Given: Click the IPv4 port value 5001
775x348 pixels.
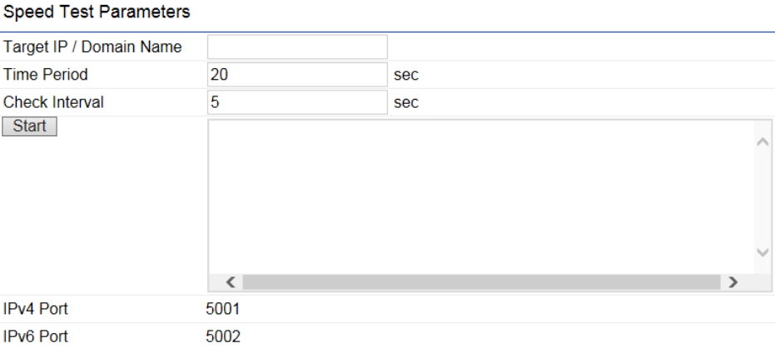Looking at the screenshot, I should (223, 310).
